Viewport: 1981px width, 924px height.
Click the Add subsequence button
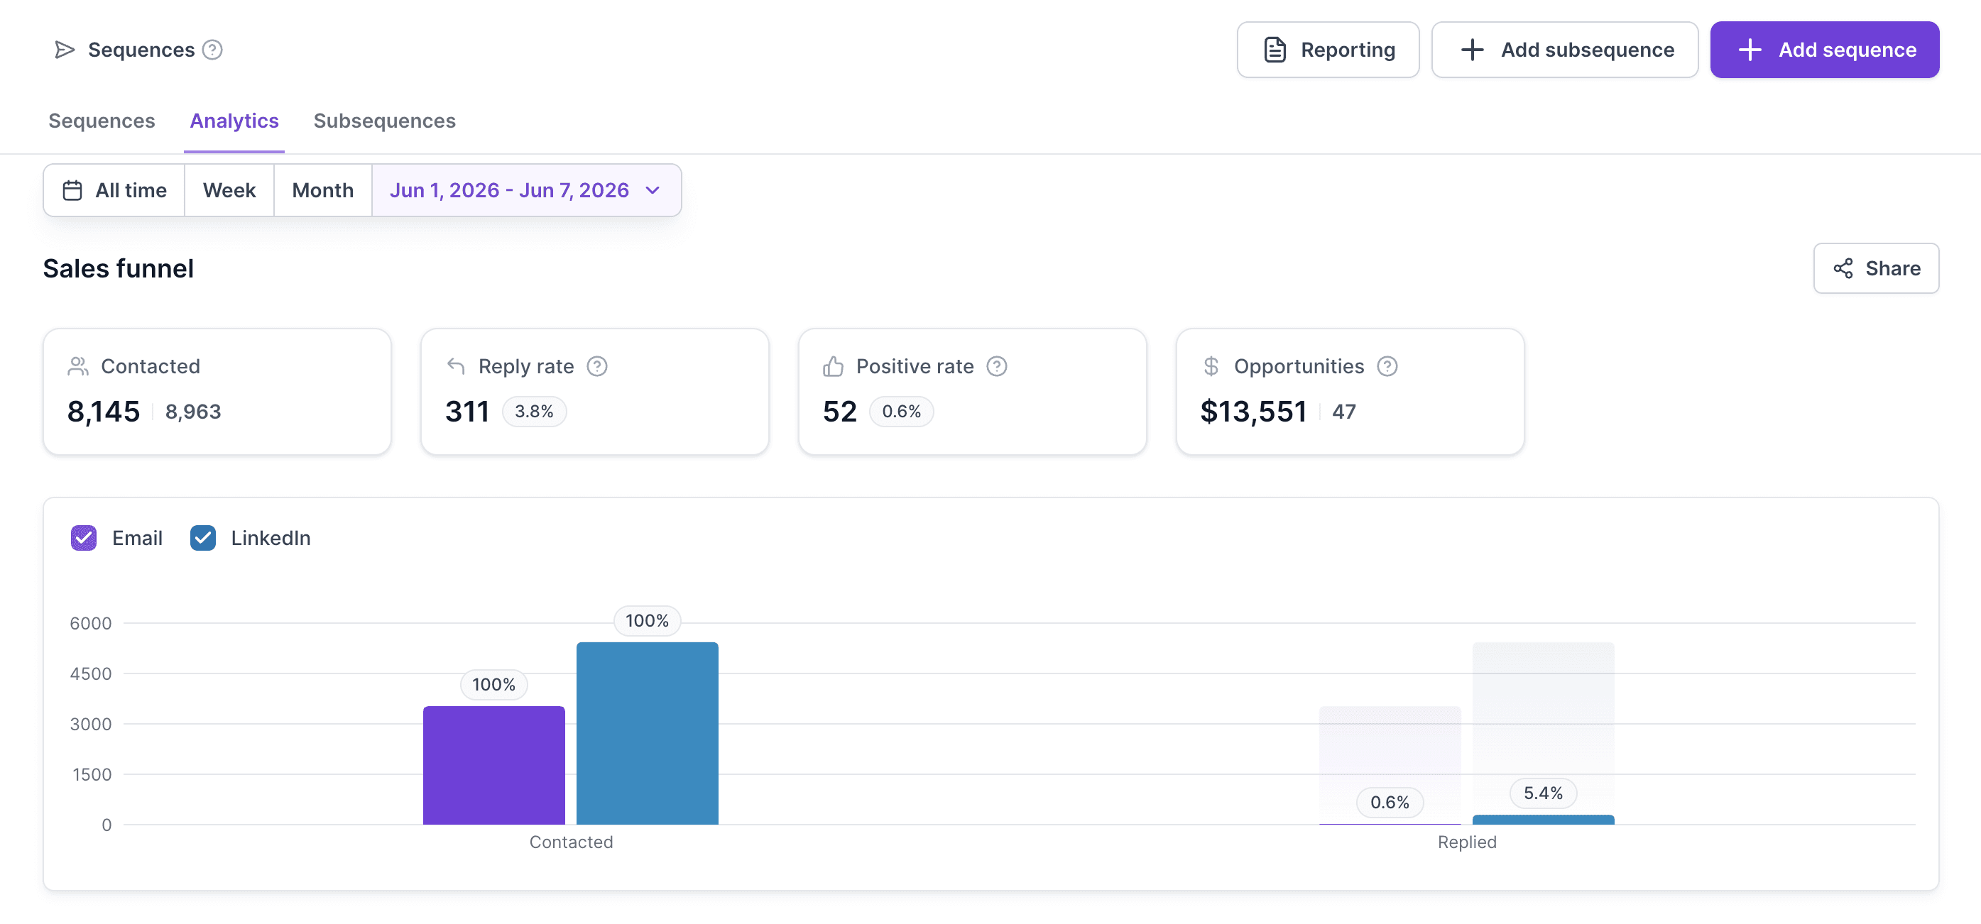click(1564, 50)
